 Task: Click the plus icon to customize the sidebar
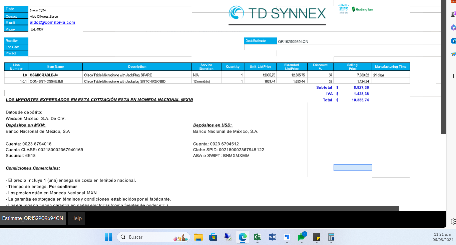pos(453,76)
